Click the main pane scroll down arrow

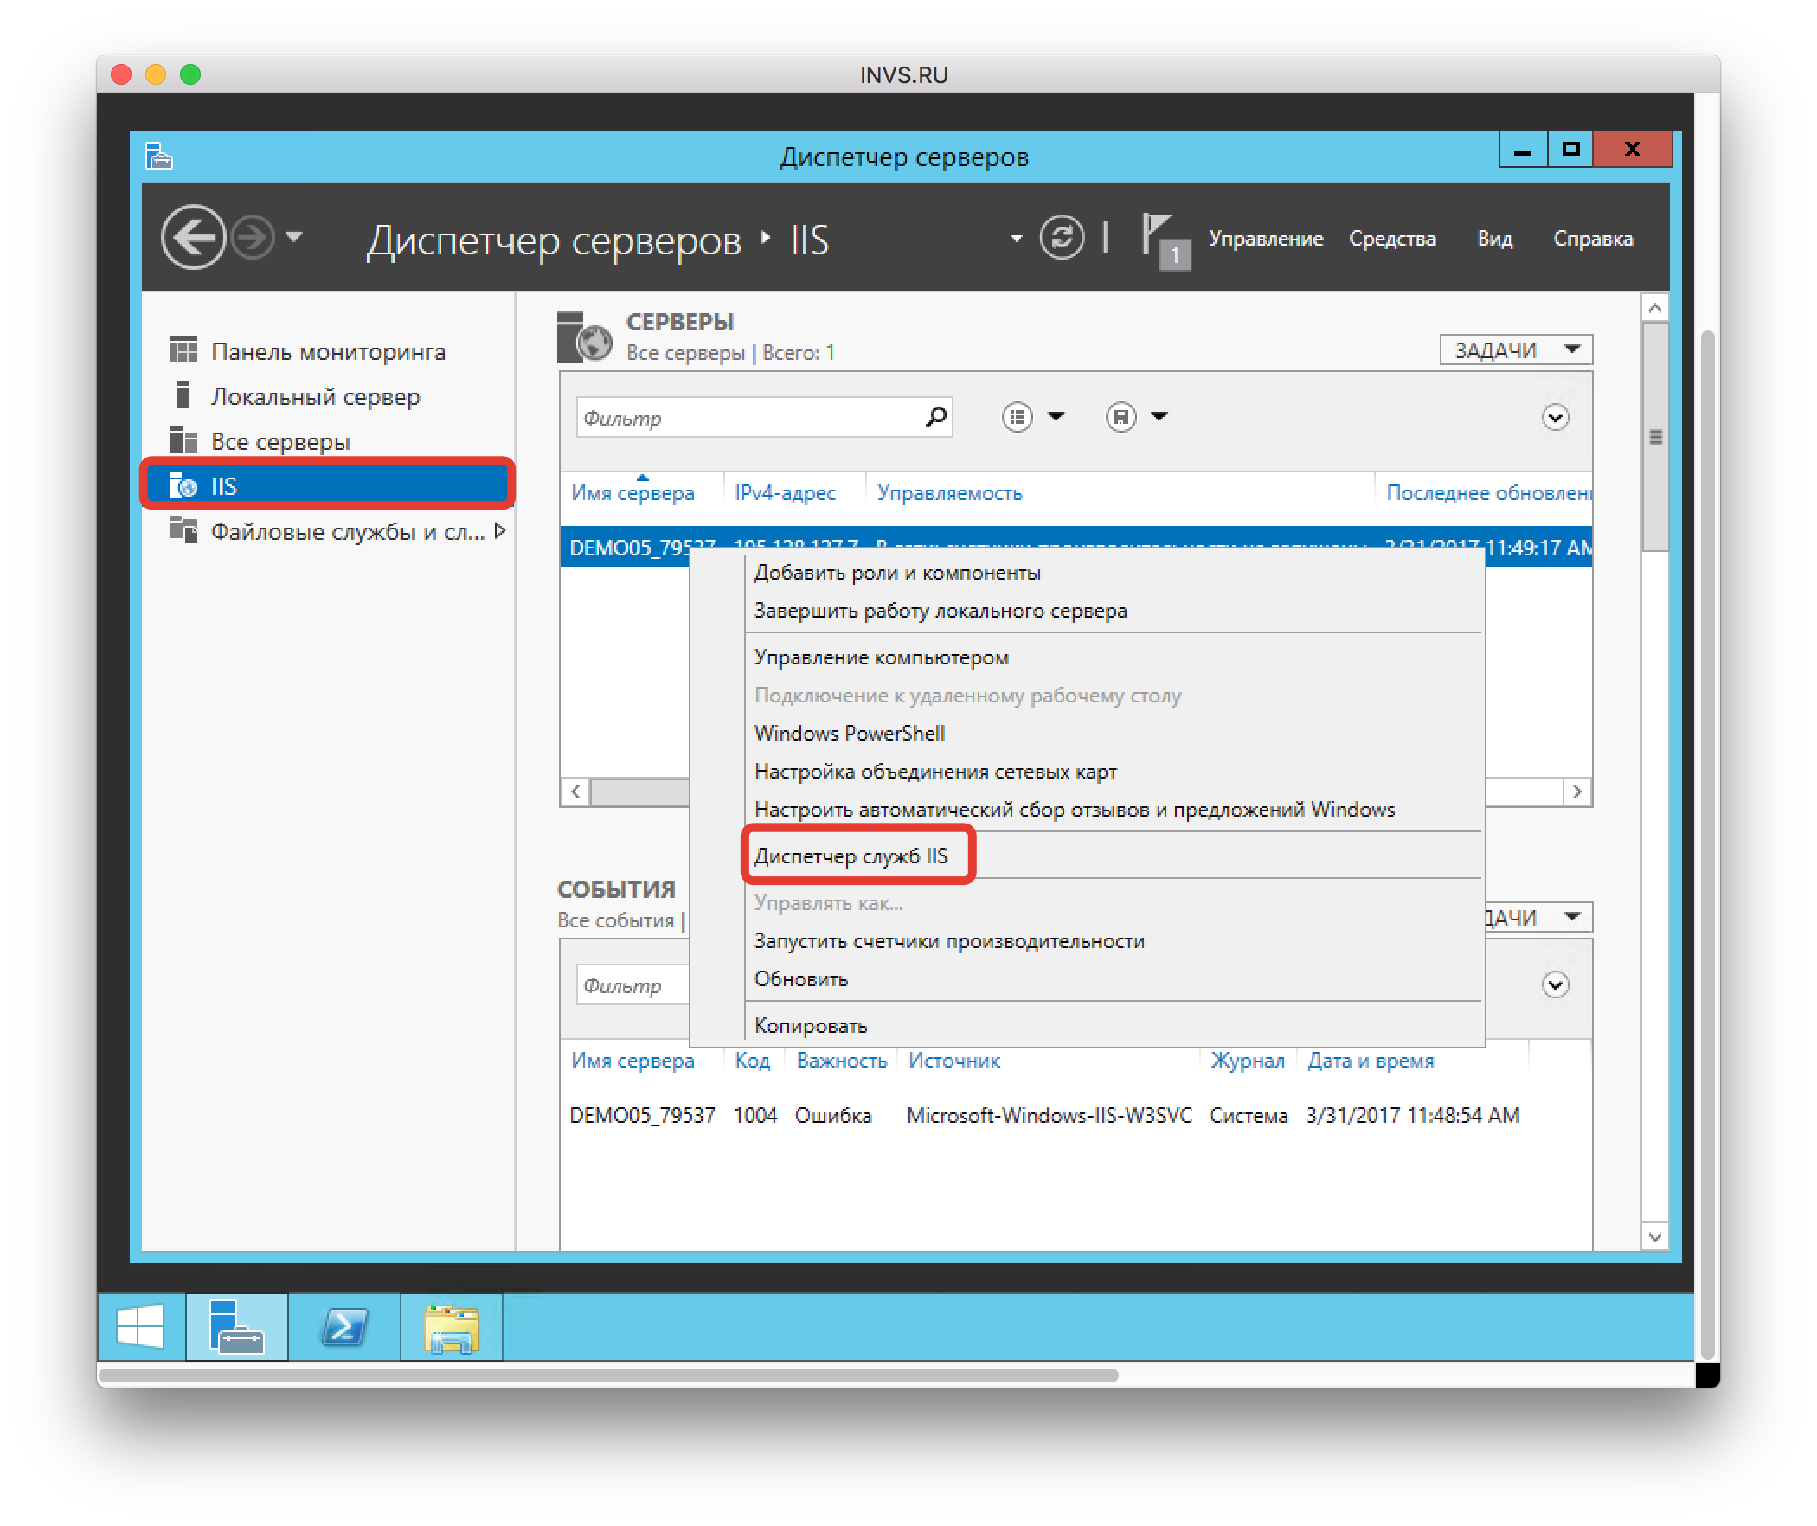1654,1237
